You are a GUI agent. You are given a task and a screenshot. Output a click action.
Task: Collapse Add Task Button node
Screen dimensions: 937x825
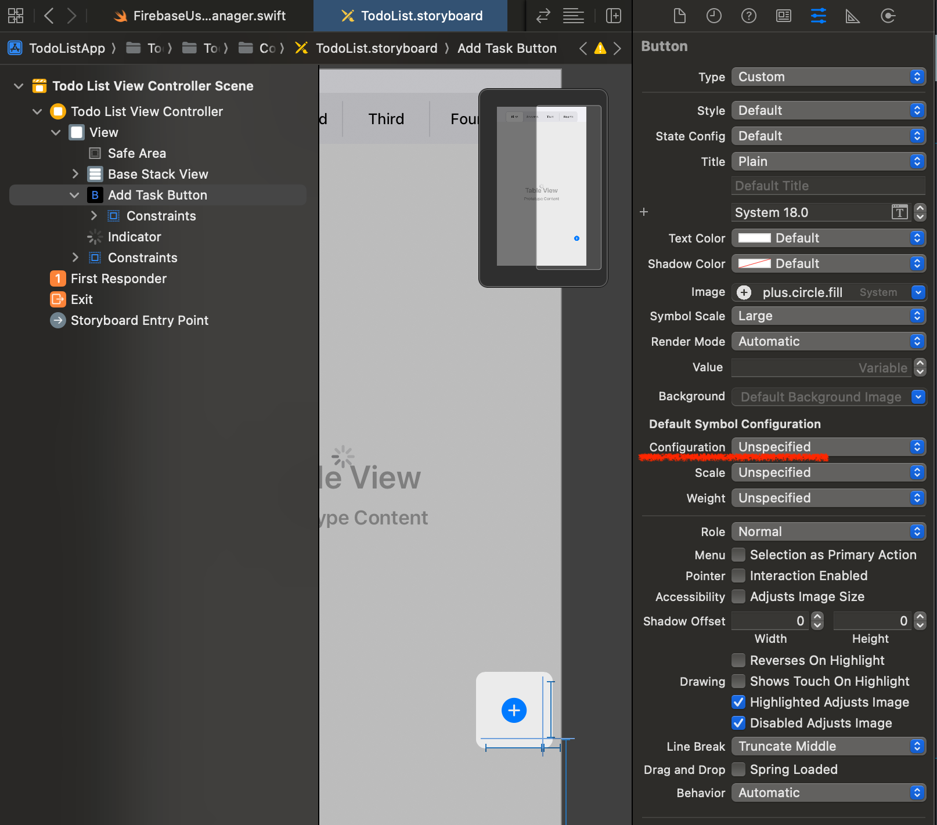coord(74,195)
